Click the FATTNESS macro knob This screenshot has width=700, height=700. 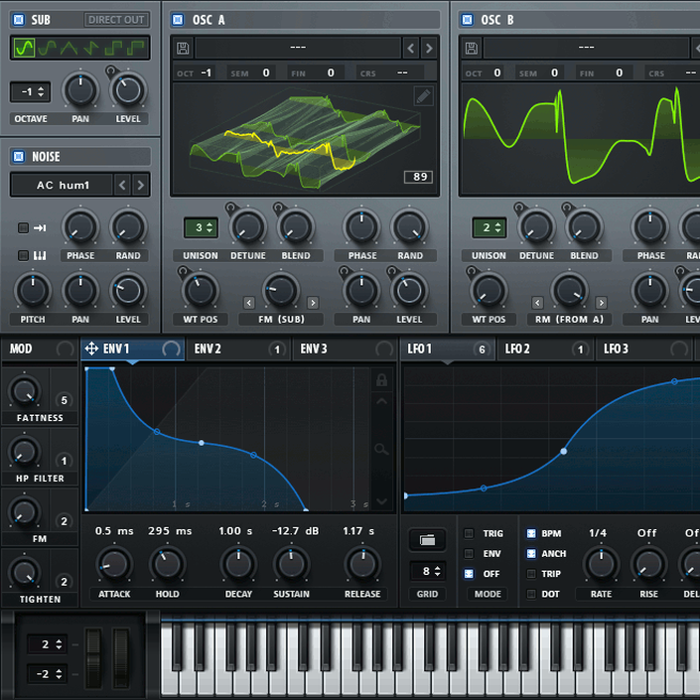tap(25, 391)
